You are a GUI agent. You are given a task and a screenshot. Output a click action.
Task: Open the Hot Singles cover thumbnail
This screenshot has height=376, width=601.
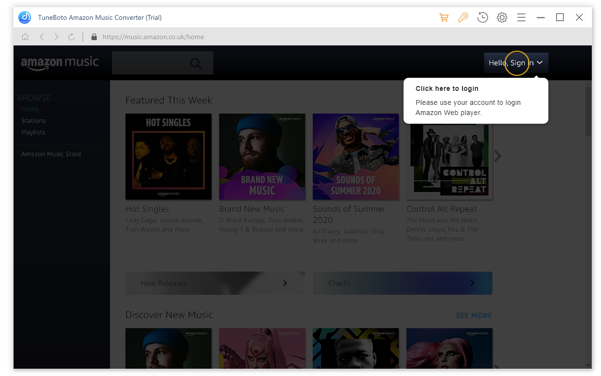coord(168,157)
